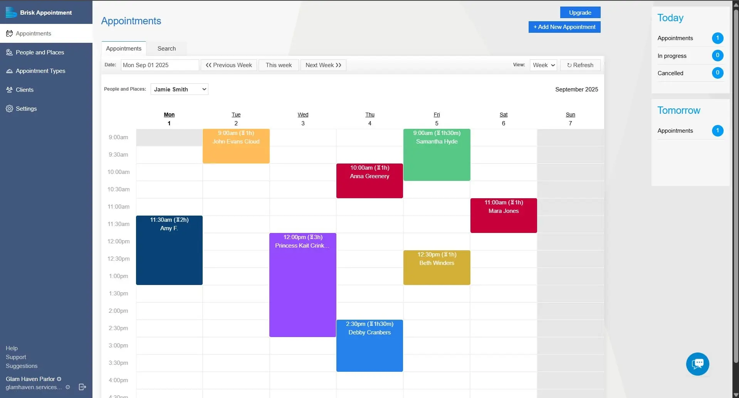Click the Cancelled count badge
739x398 pixels.
717,73
